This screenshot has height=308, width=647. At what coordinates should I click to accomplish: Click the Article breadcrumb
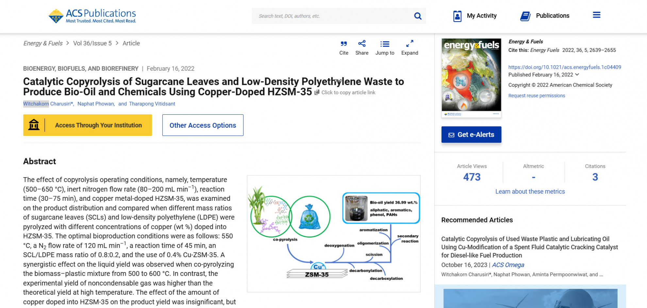[131, 43]
